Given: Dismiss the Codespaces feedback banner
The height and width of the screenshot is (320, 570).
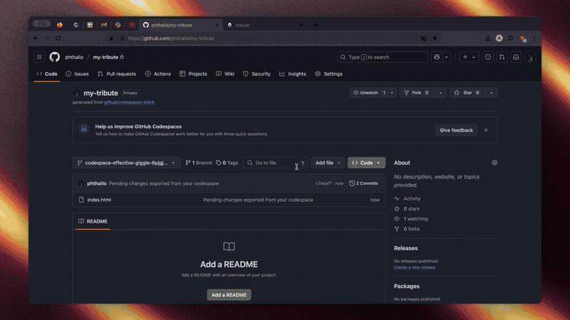Looking at the screenshot, I should [486, 130].
